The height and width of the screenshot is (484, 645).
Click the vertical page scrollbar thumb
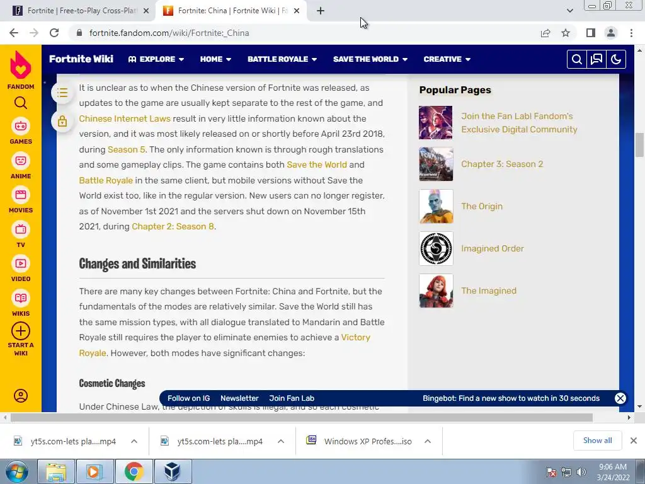[x=639, y=145]
